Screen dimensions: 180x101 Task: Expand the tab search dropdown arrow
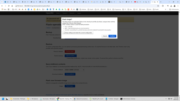tap(2, 2)
